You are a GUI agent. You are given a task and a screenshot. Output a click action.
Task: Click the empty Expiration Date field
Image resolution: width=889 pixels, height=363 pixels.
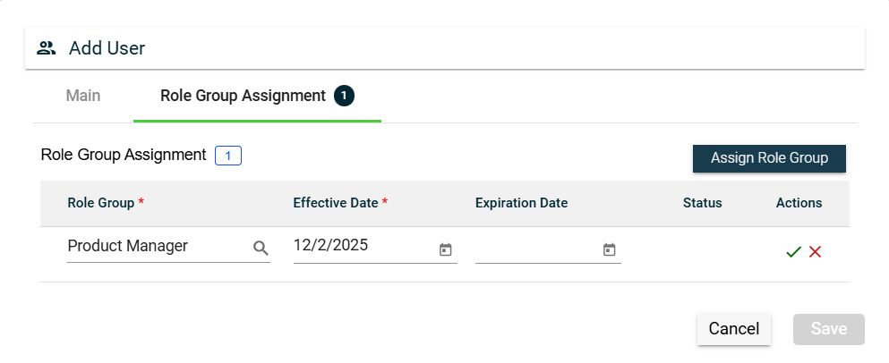536,249
